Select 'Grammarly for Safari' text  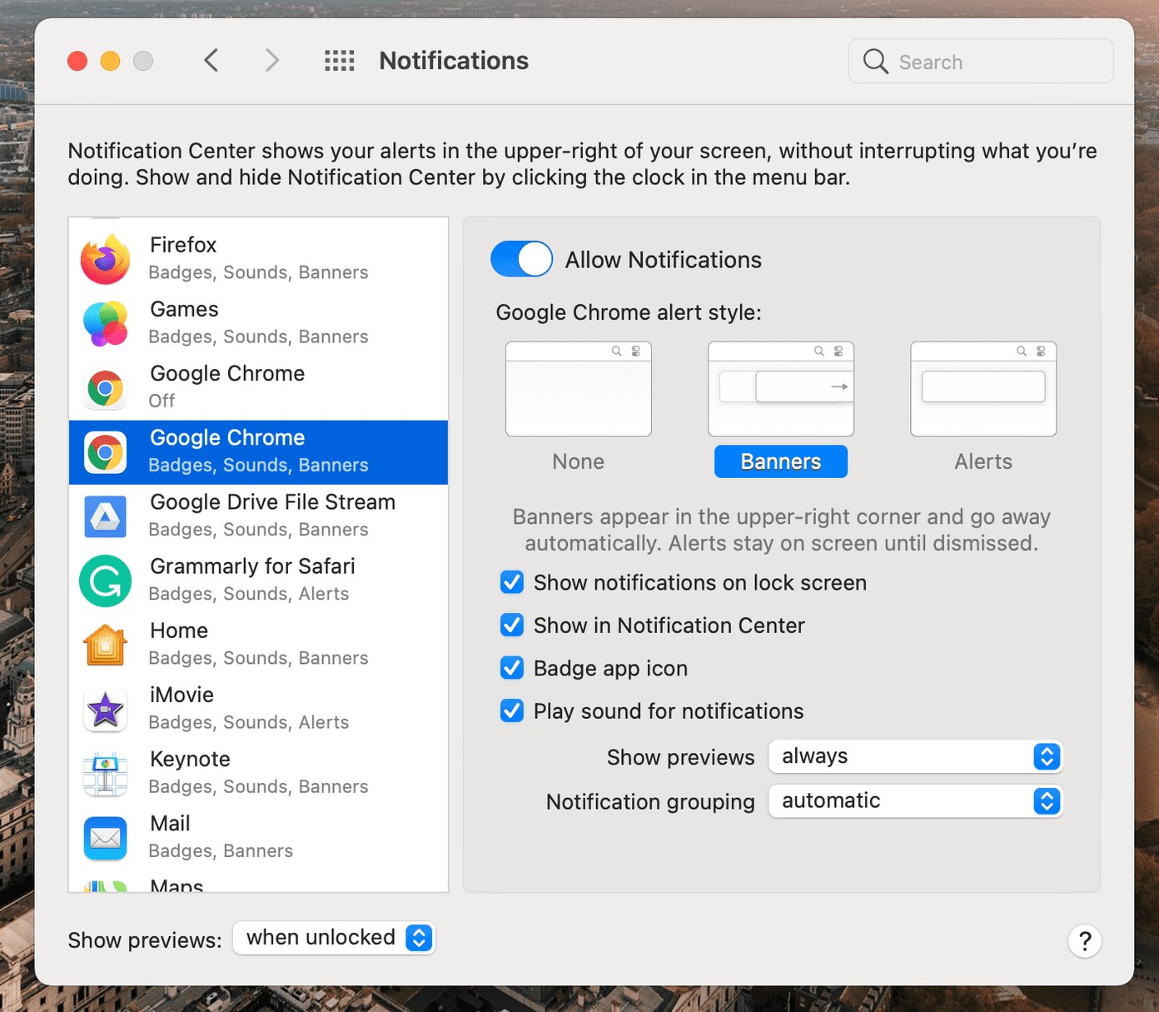[252, 566]
